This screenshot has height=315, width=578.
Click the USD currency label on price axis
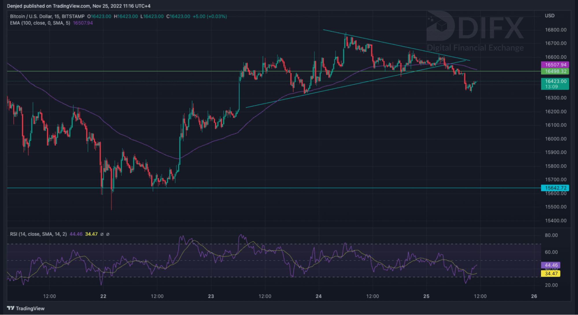(x=549, y=16)
